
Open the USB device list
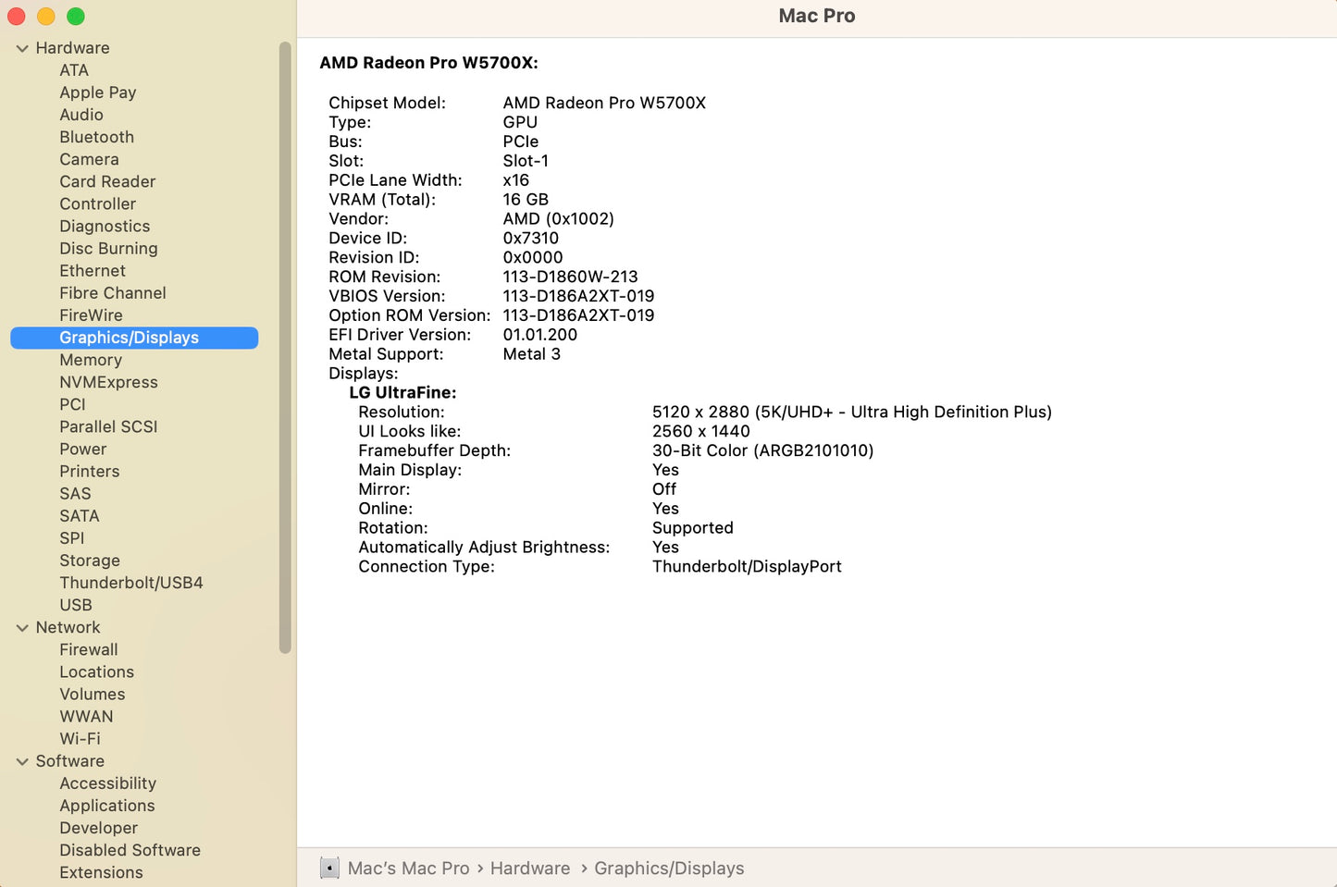76,605
